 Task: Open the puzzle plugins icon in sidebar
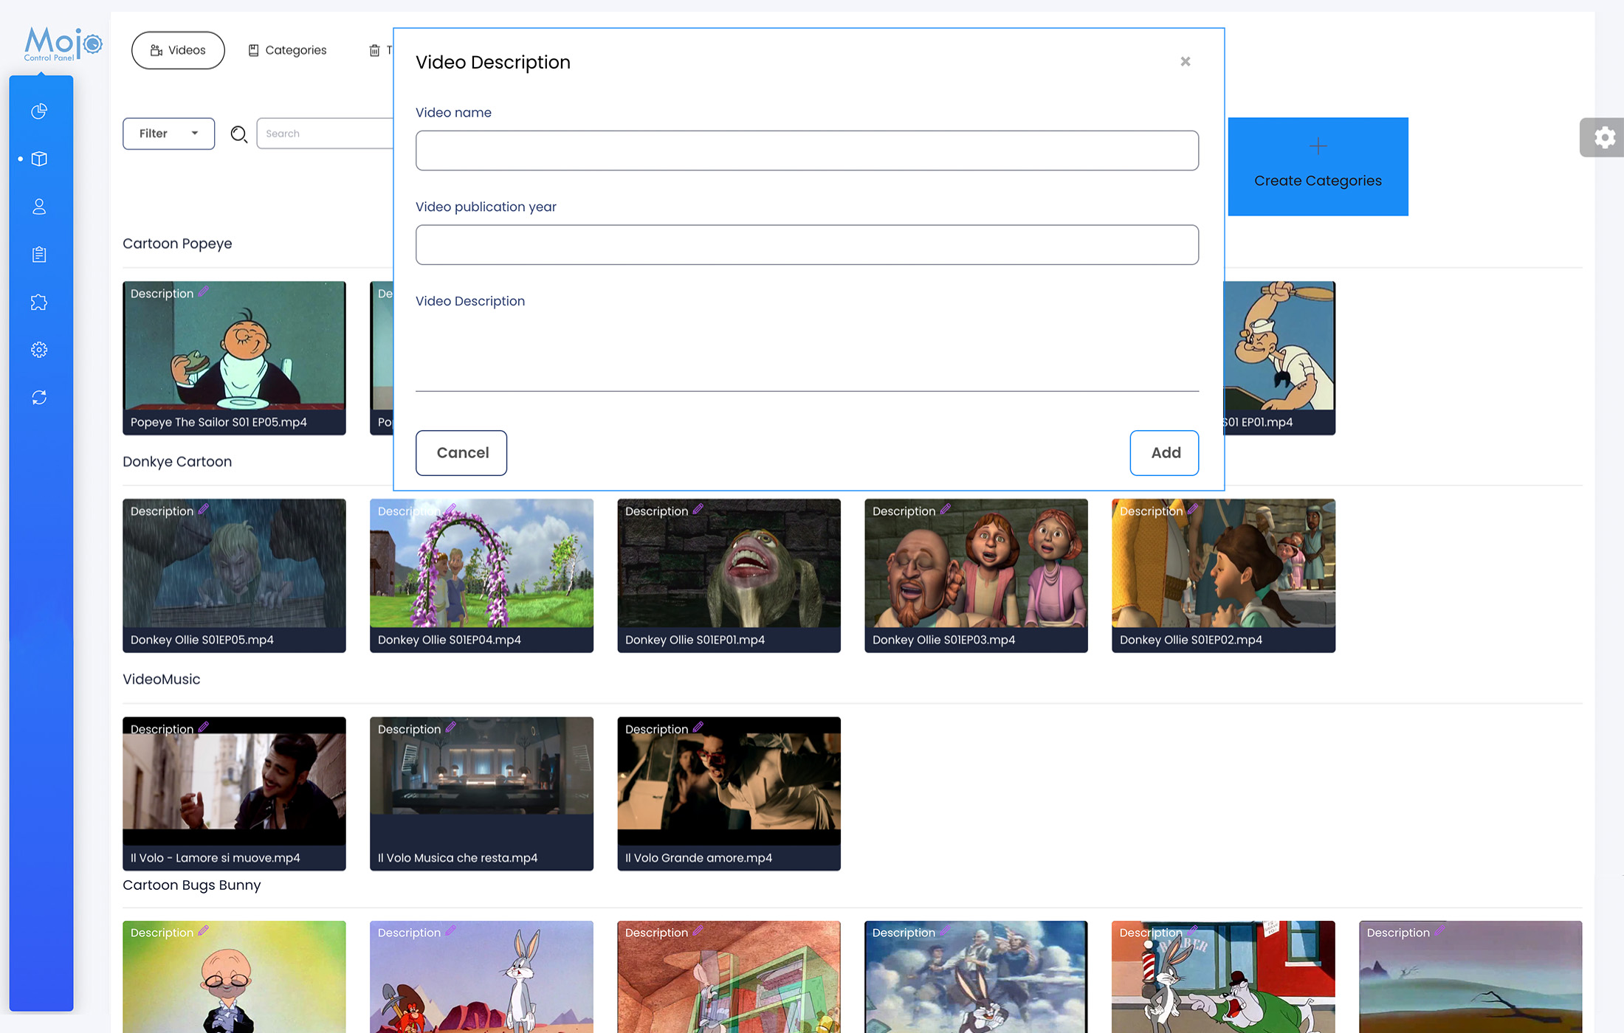pyautogui.click(x=38, y=302)
